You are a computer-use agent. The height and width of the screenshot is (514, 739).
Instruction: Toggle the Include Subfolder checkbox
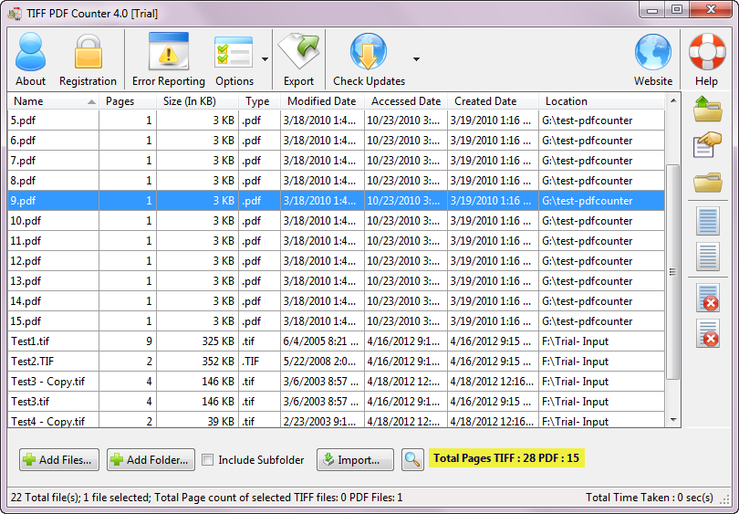207,460
